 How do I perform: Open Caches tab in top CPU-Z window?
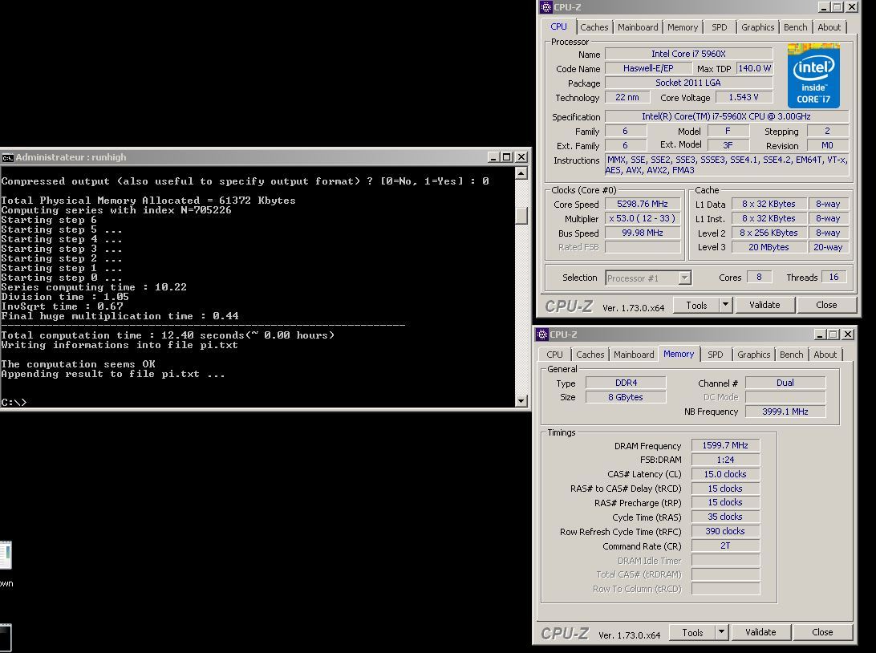coord(594,26)
